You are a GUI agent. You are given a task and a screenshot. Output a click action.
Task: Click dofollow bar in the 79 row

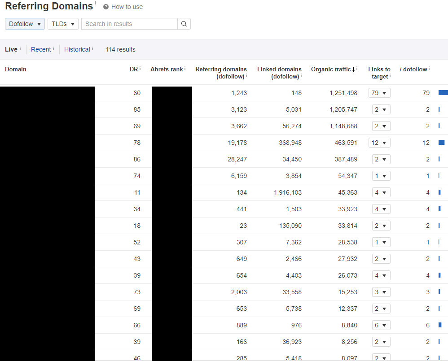tap(443, 92)
